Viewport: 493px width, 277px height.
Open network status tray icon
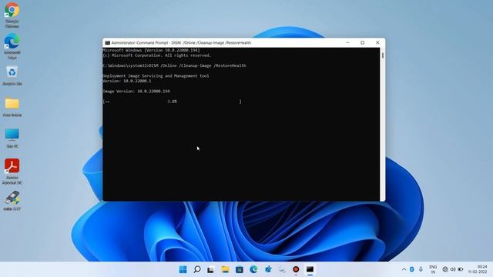point(445,269)
